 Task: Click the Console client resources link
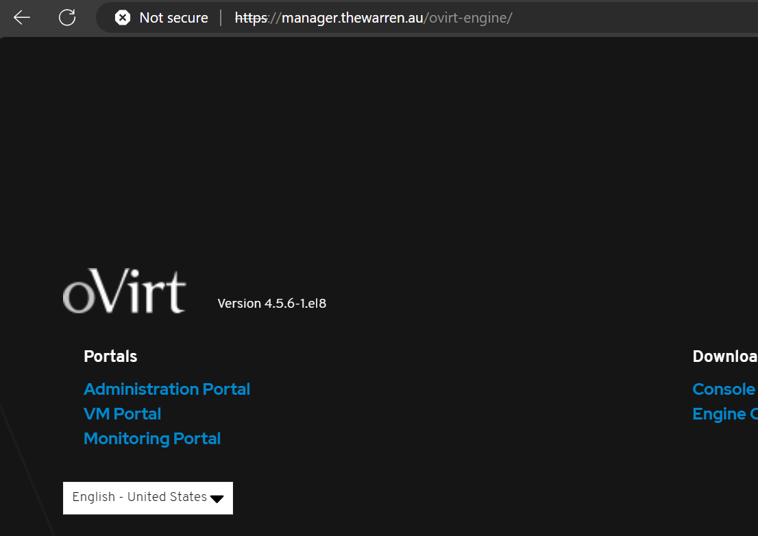pos(724,389)
